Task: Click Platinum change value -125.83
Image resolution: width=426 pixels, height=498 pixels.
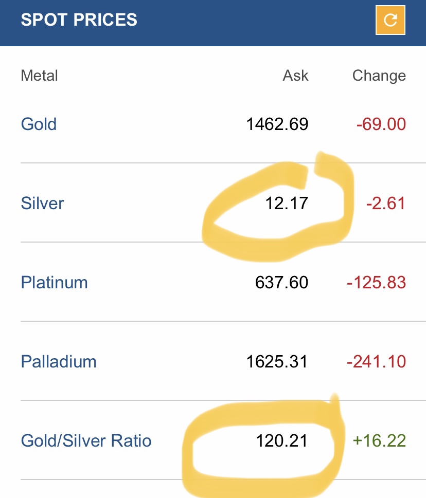Action: 377,282
